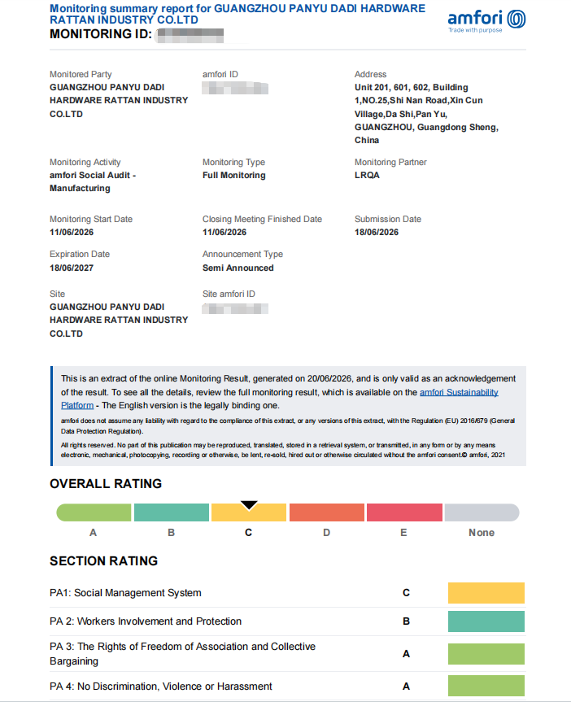Open the amfori Sustainability Platform link
Image resolution: width=571 pixels, height=702 pixels.
tap(459, 393)
